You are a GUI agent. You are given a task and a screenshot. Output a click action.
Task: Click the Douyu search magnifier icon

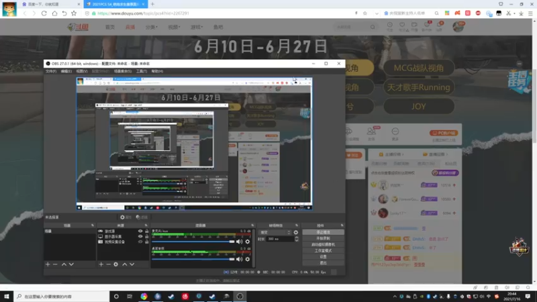click(x=373, y=27)
